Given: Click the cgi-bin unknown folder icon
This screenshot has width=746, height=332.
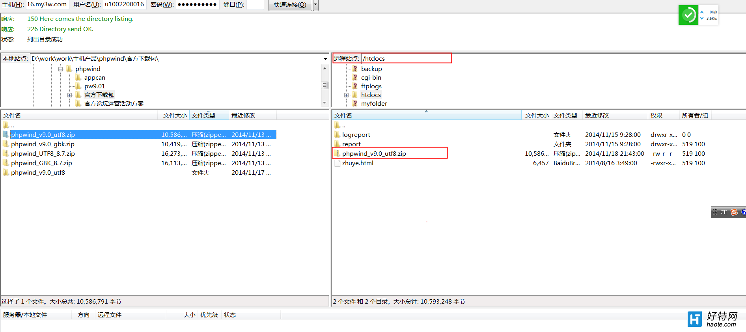Looking at the screenshot, I should pos(355,78).
